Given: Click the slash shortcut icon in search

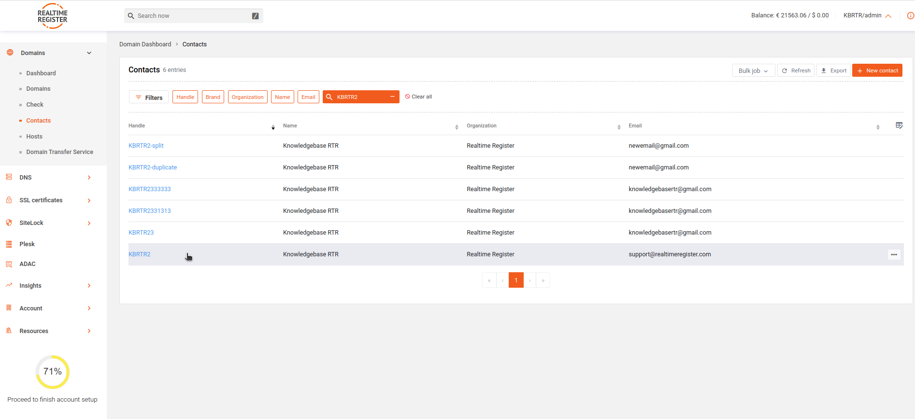Looking at the screenshot, I should (x=256, y=16).
